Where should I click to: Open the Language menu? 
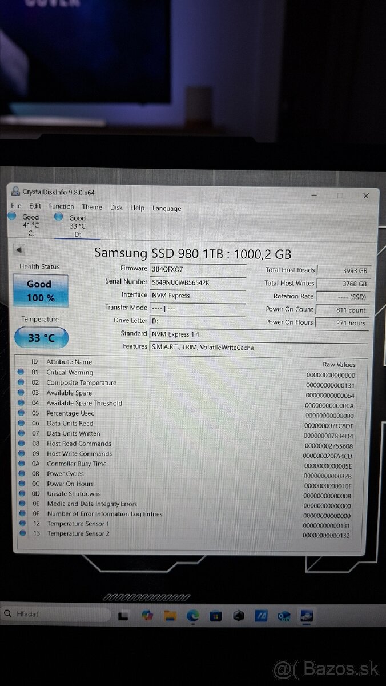click(167, 209)
